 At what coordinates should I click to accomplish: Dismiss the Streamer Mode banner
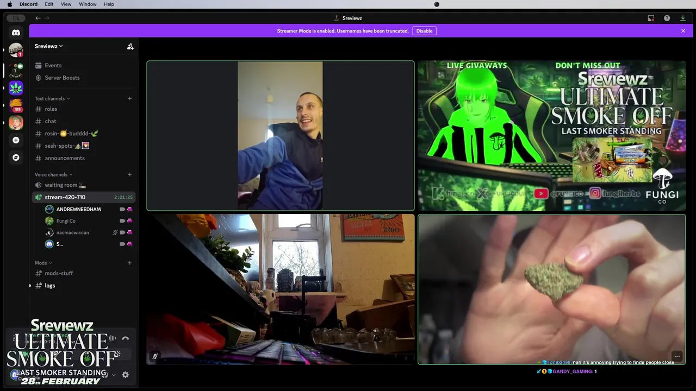[x=683, y=31]
